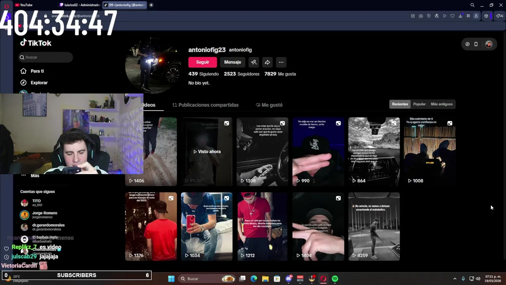Select the Popular sort option
The image size is (506, 285).
tap(419, 104)
